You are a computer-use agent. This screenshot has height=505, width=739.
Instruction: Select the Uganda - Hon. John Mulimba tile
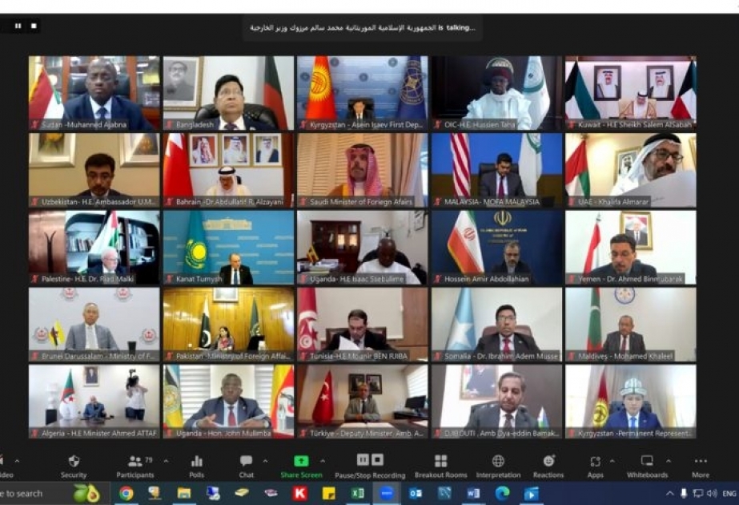coord(228,401)
